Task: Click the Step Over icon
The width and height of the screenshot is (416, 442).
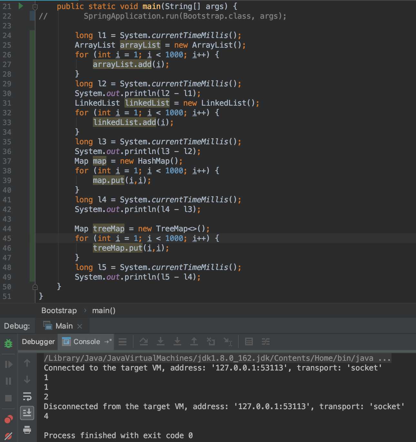Action: pos(144,341)
